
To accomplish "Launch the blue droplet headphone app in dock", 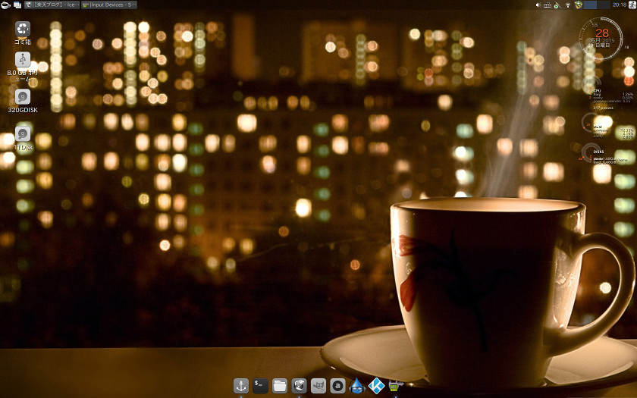I will [357, 386].
